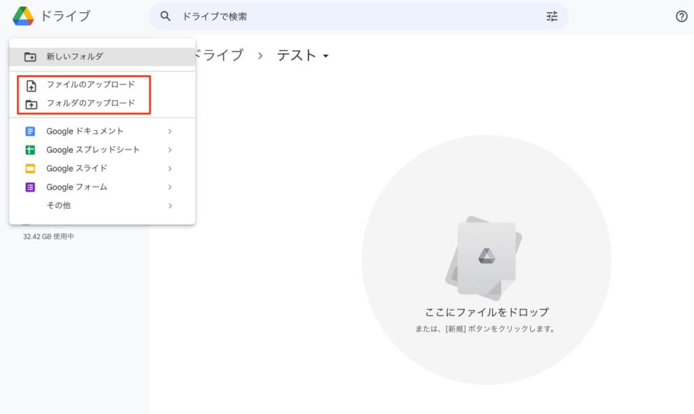
Task: Click the 32.42 GB 使用中 storage text
Action: tap(49, 237)
